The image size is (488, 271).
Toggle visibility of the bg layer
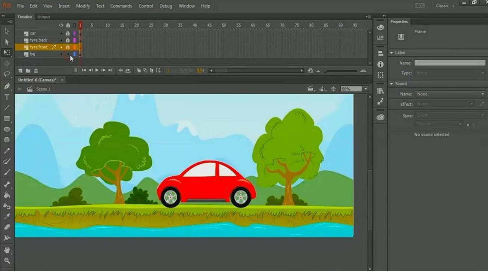click(61, 54)
